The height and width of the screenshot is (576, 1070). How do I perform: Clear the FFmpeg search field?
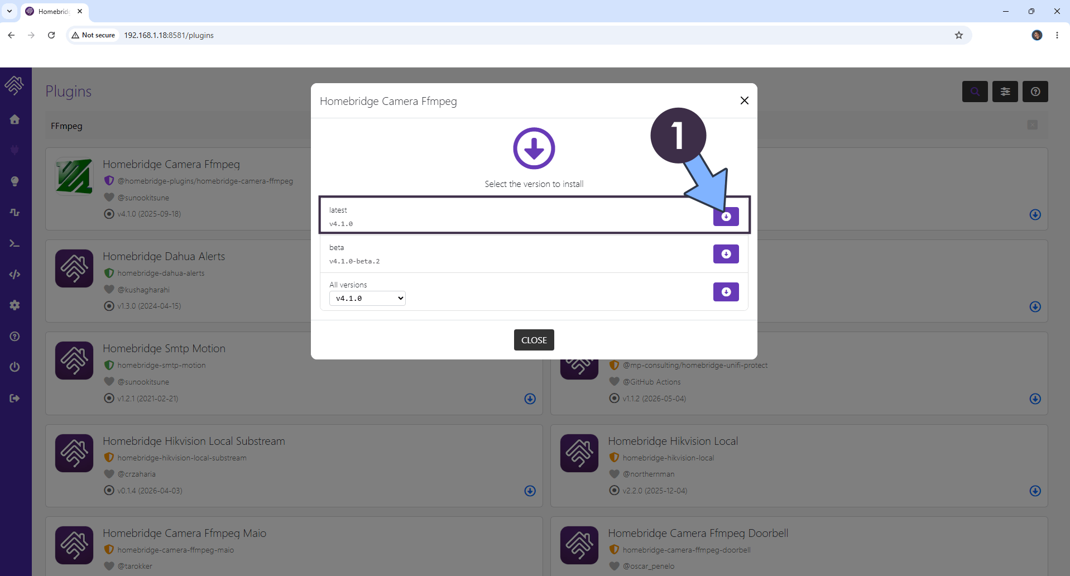(x=1032, y=125)
